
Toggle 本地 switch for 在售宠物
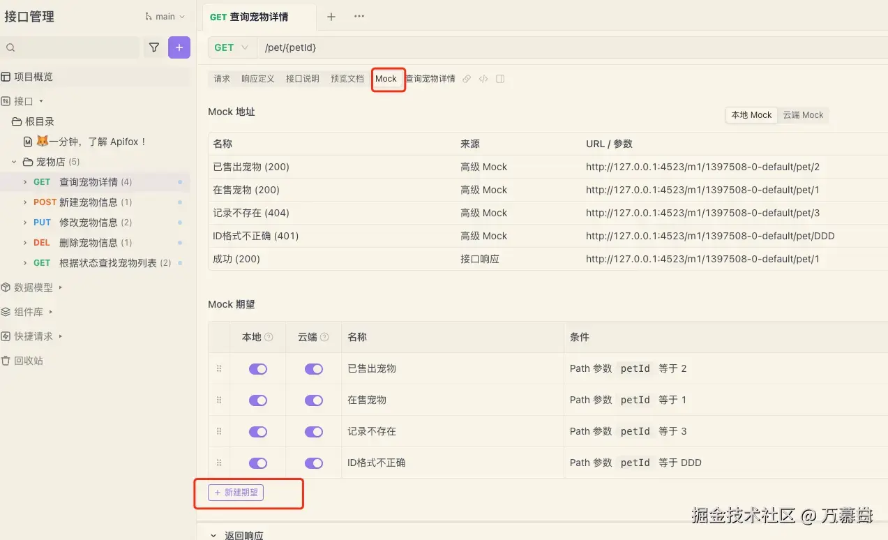[258, 400]
